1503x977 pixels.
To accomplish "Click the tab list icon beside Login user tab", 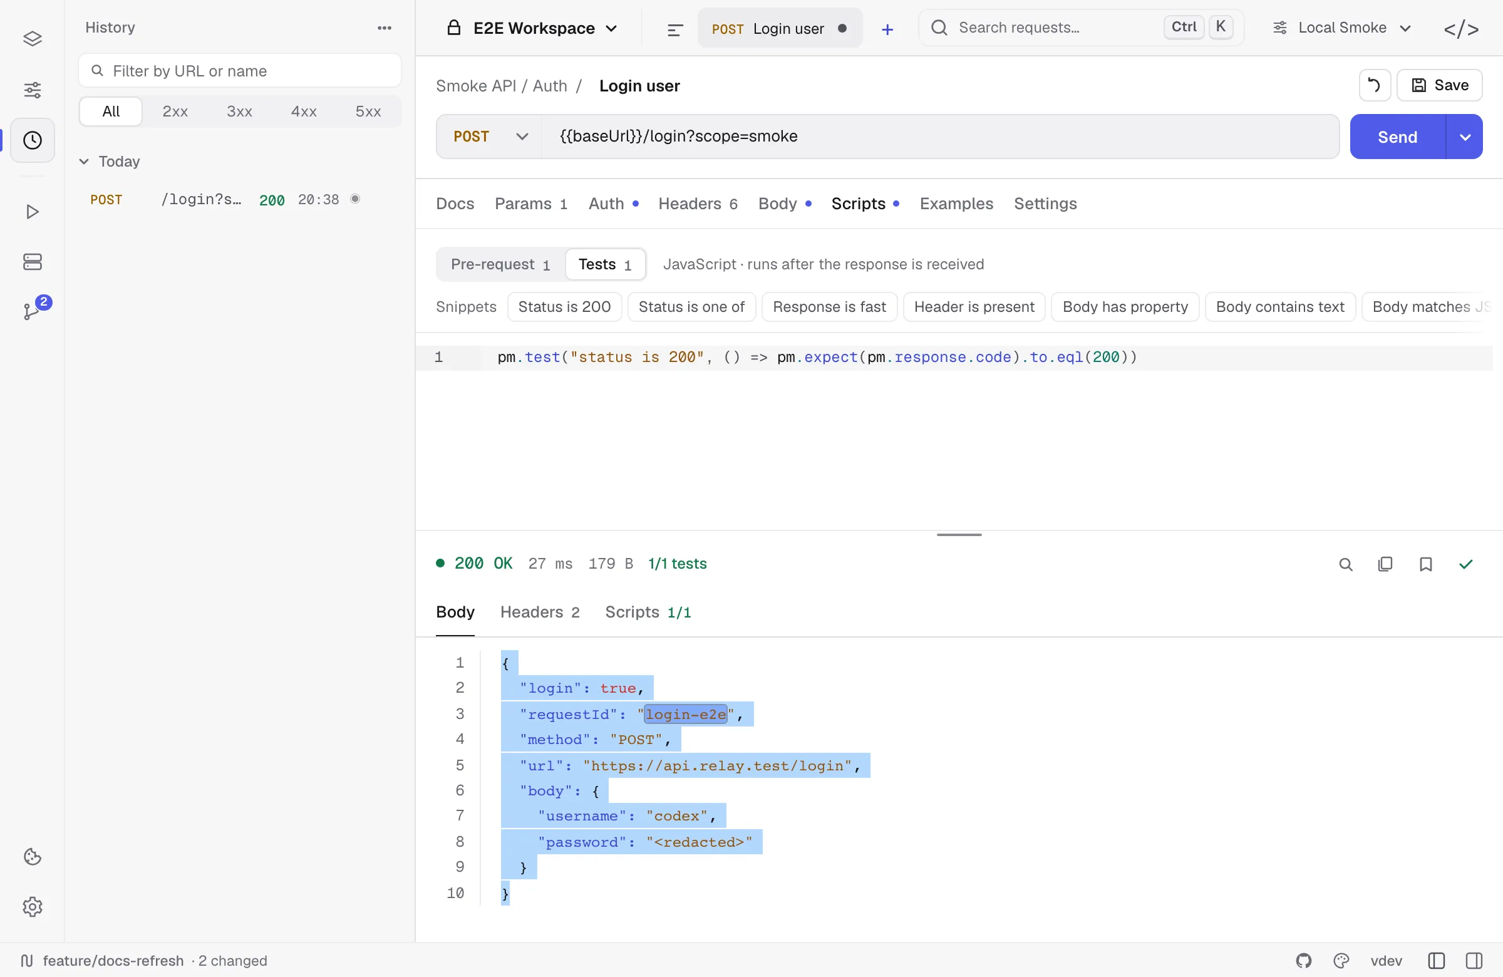I will point(674,29).
